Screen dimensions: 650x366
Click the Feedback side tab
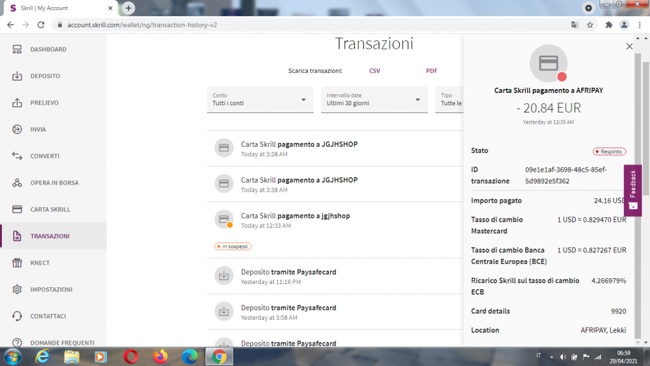pos(632,190)
